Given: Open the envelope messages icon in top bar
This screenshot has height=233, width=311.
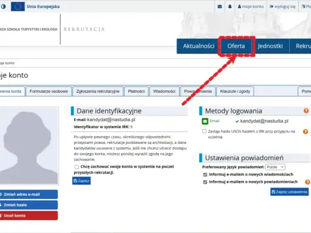Looking at the screenshot, I should (220, 7).
